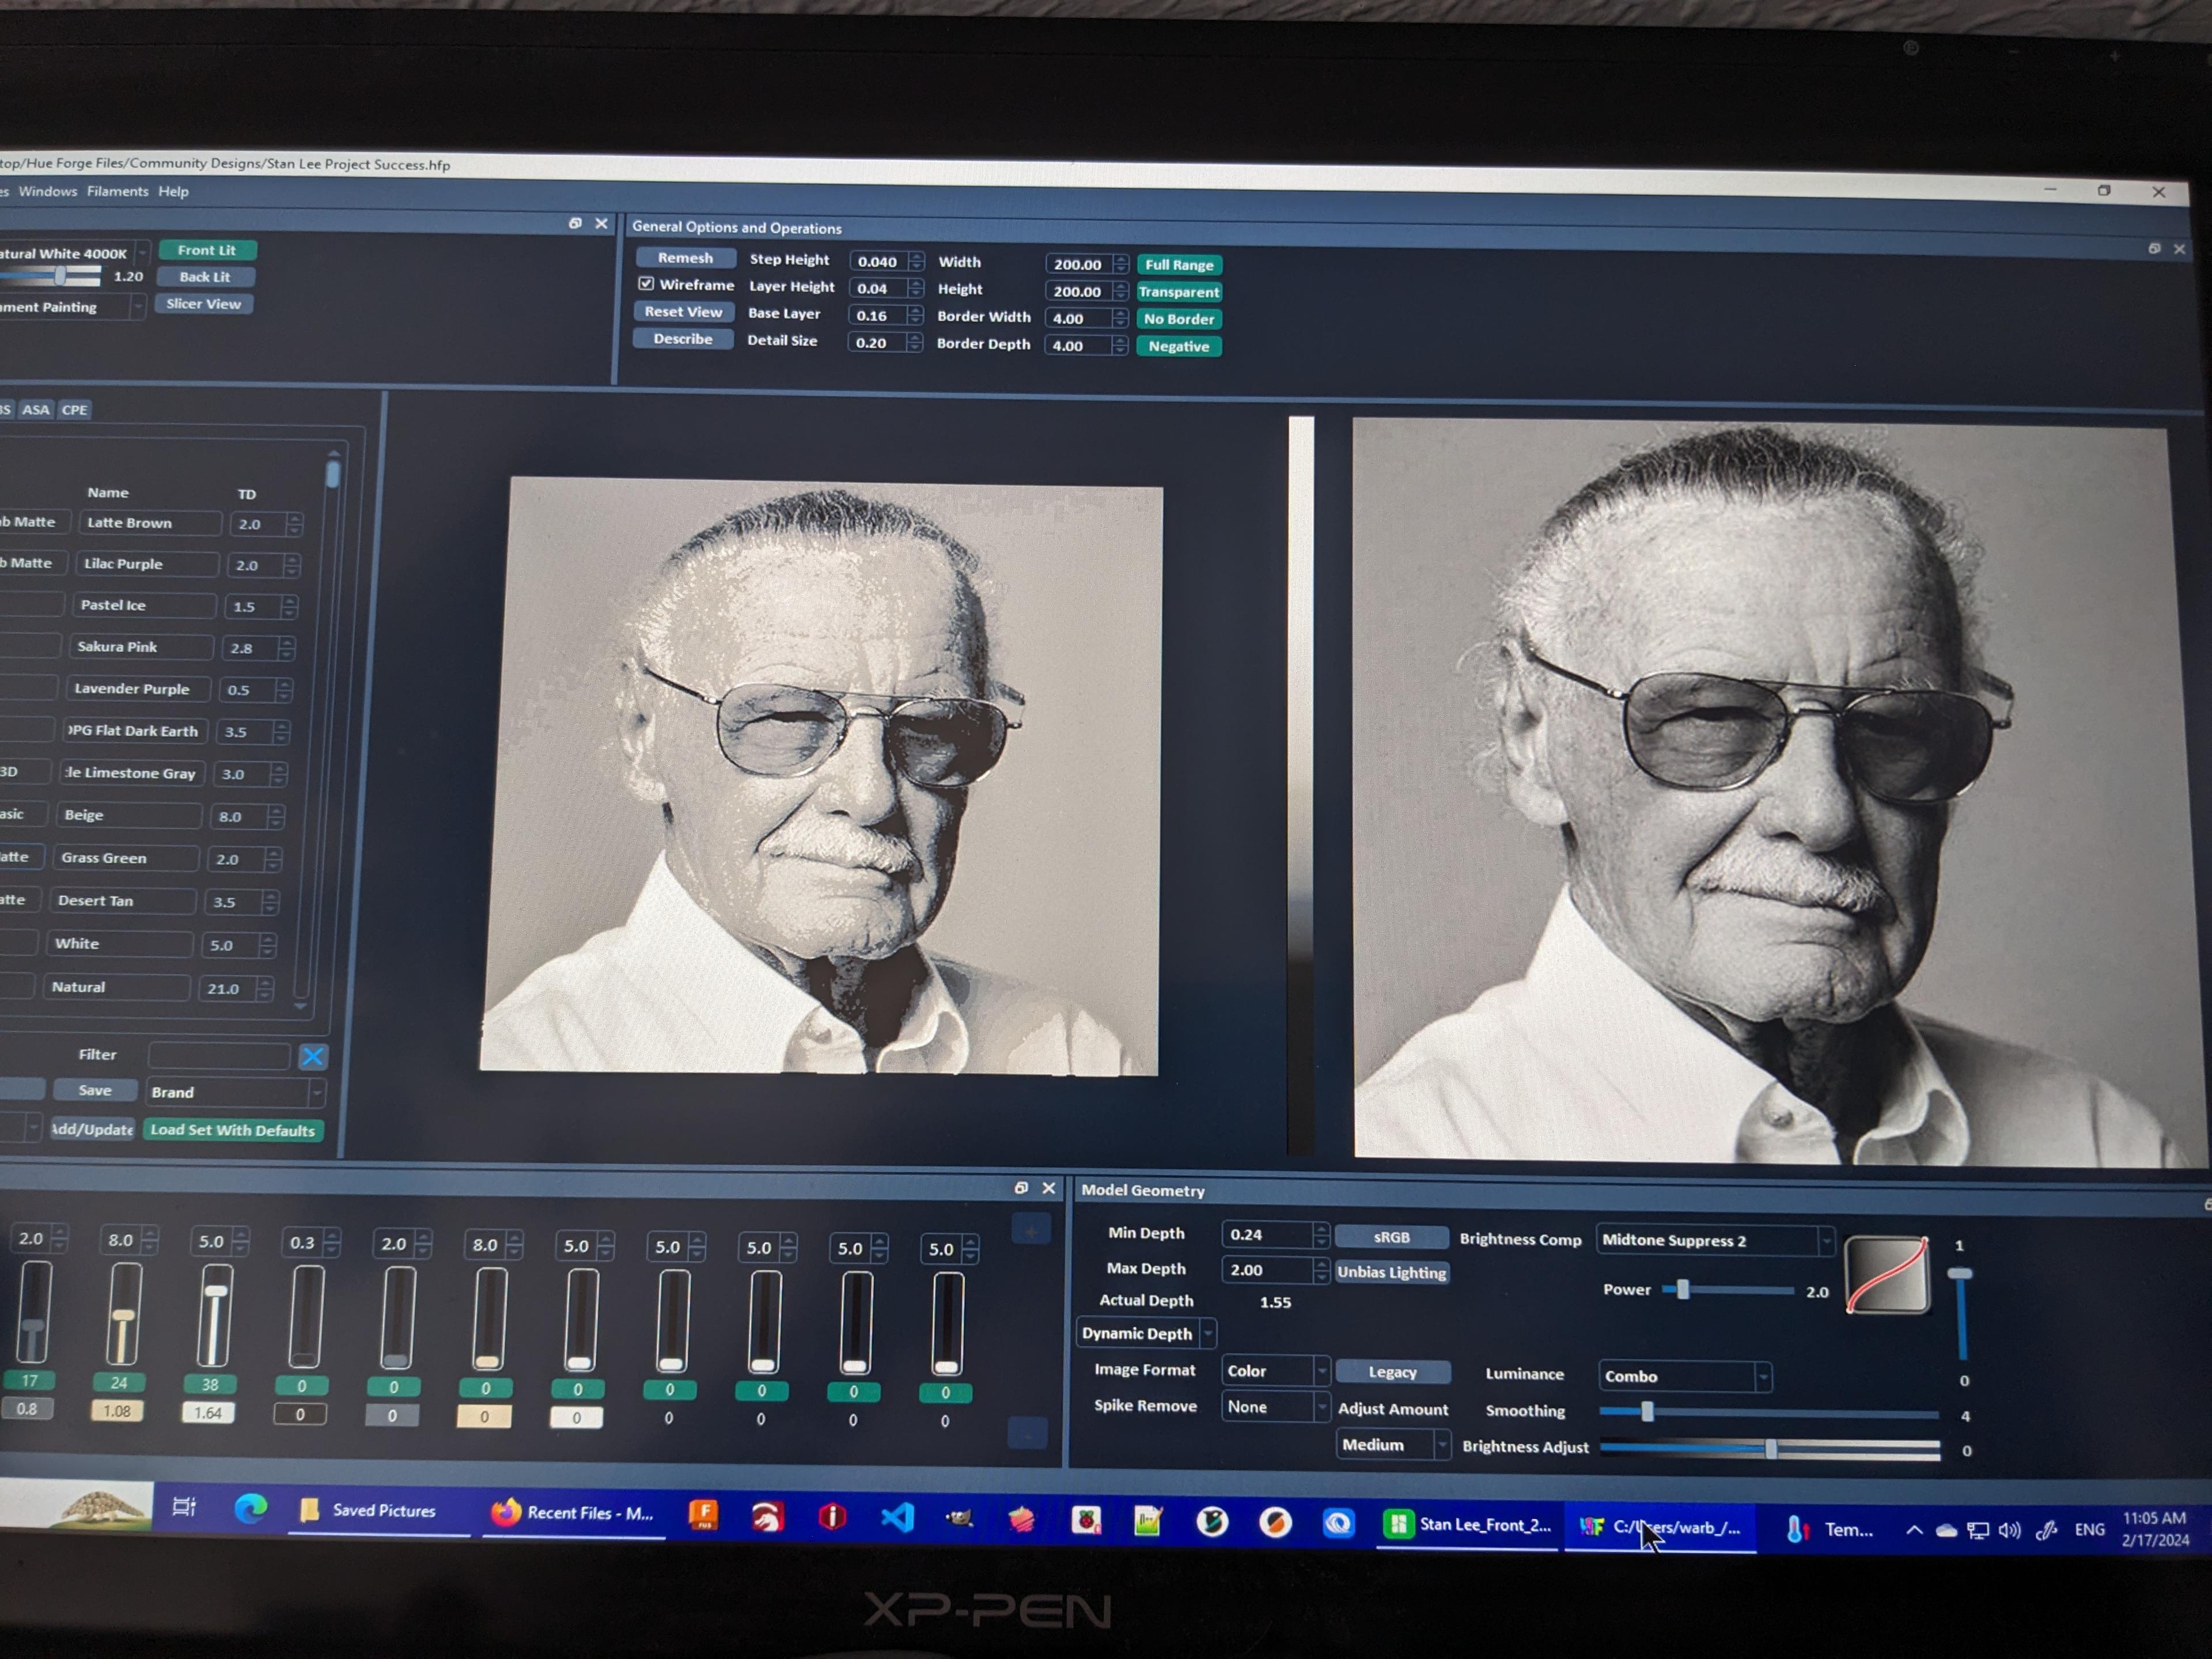Open the Brightness Comp Midtone Suppress 2 dropdown
Screen dimensions: 2212x1659
[1715, 1240]
